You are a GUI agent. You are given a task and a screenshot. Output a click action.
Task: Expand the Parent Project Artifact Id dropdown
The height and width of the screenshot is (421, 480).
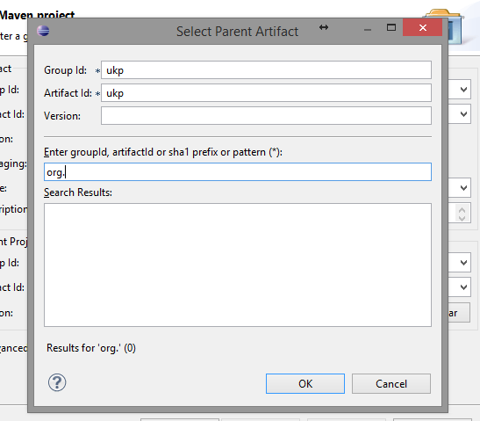click(x=463, y=287)
